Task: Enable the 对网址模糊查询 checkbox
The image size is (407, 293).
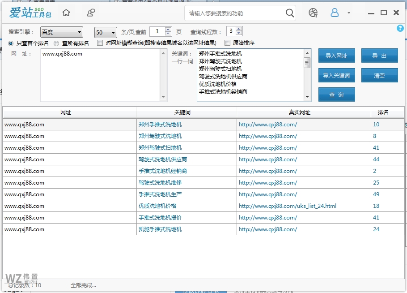Action: (100, 43)
